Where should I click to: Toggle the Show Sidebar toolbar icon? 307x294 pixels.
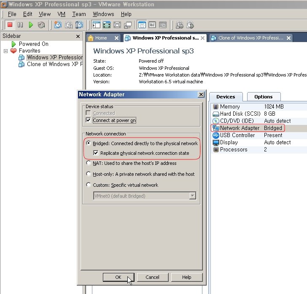coord(96,25)
